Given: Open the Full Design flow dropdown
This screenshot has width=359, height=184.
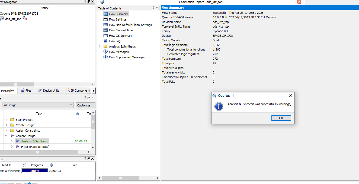Looking at the screenshot, I should [x=37, y=105].
